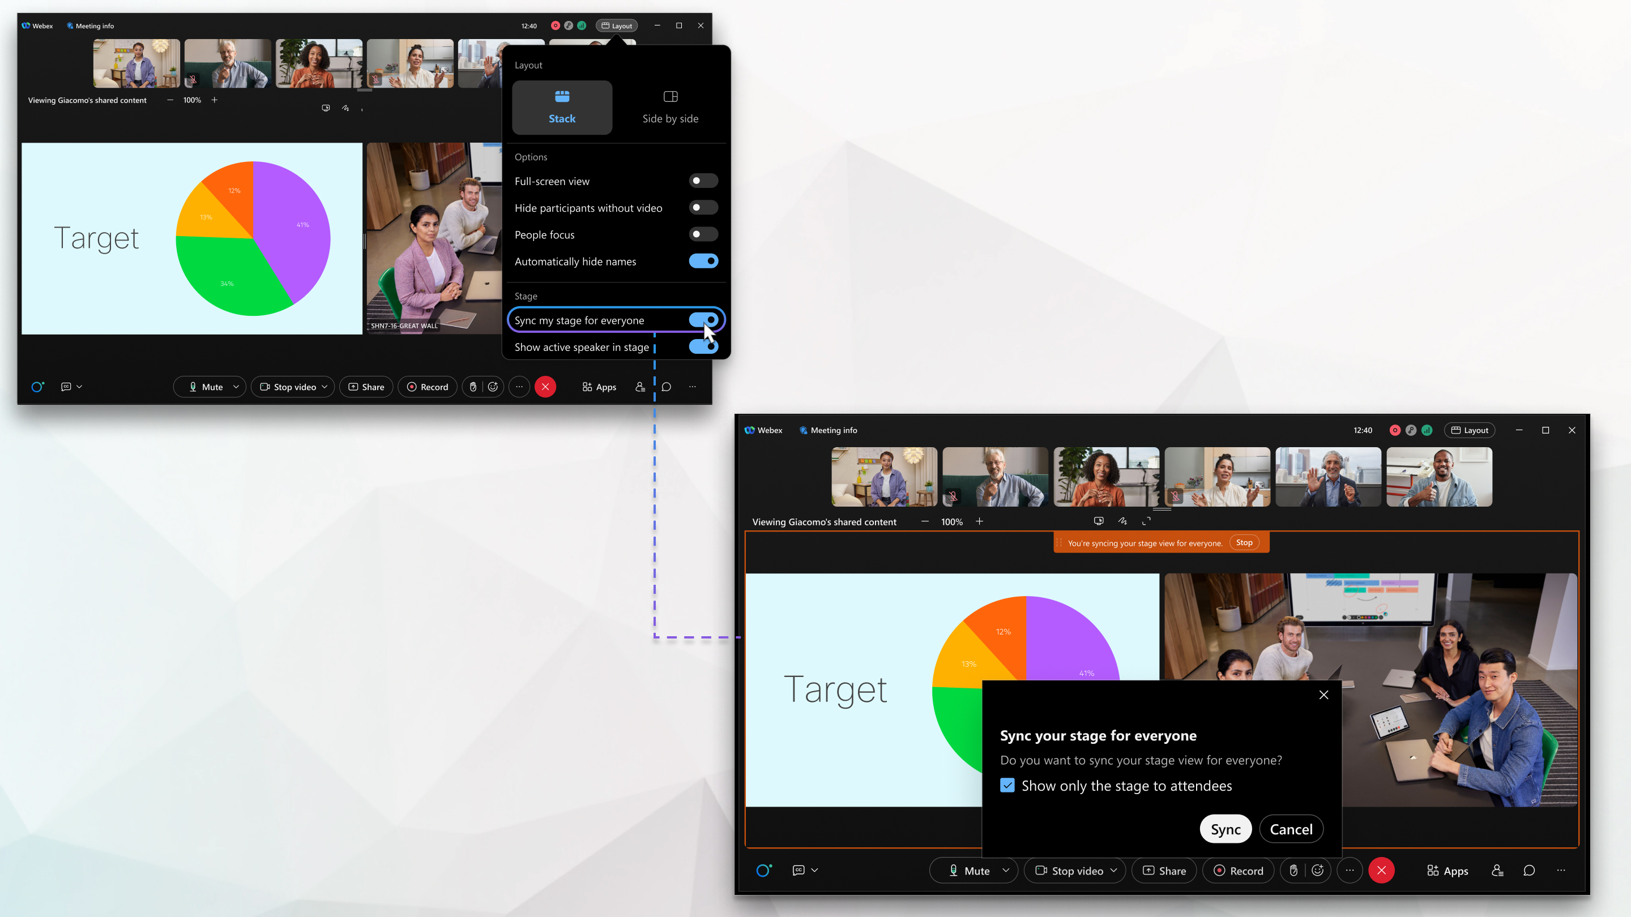Image resolution: width=1631 pixels, height=917 pixels.
Task: Click Sync button to confirm stage sync
Action: coord(1226,829)
